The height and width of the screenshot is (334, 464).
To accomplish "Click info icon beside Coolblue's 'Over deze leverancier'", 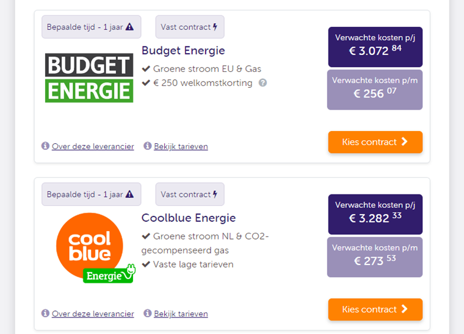I will (x=45, y=313).
